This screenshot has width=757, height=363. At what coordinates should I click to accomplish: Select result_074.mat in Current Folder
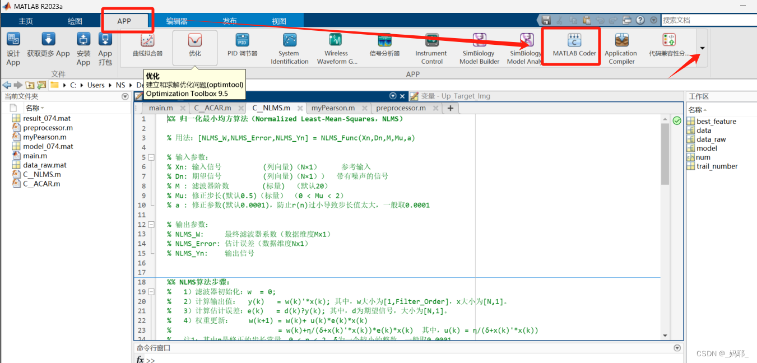47,118
